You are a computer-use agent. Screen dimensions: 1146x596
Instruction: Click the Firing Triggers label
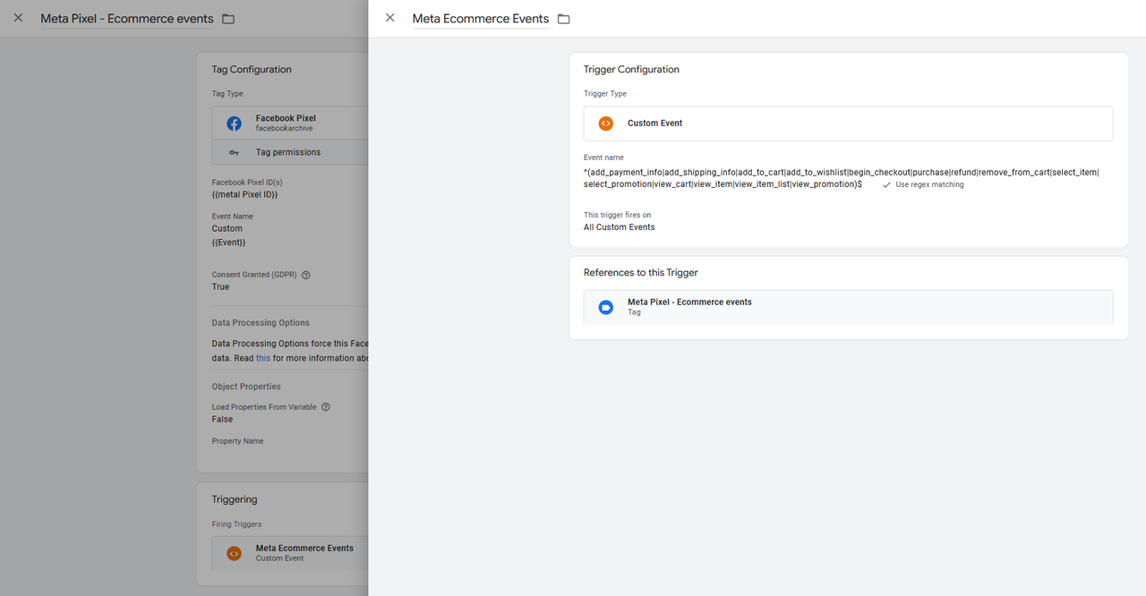[x=236, y=524]
